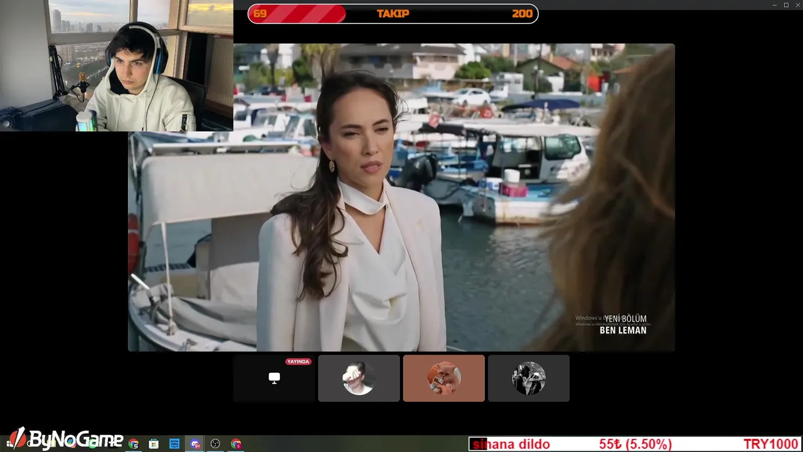Screen dimensions: 803x452
Task: Click the 'YENİ BÖLÜM BEN LEMAN' caption
Action: pos(623,325)
